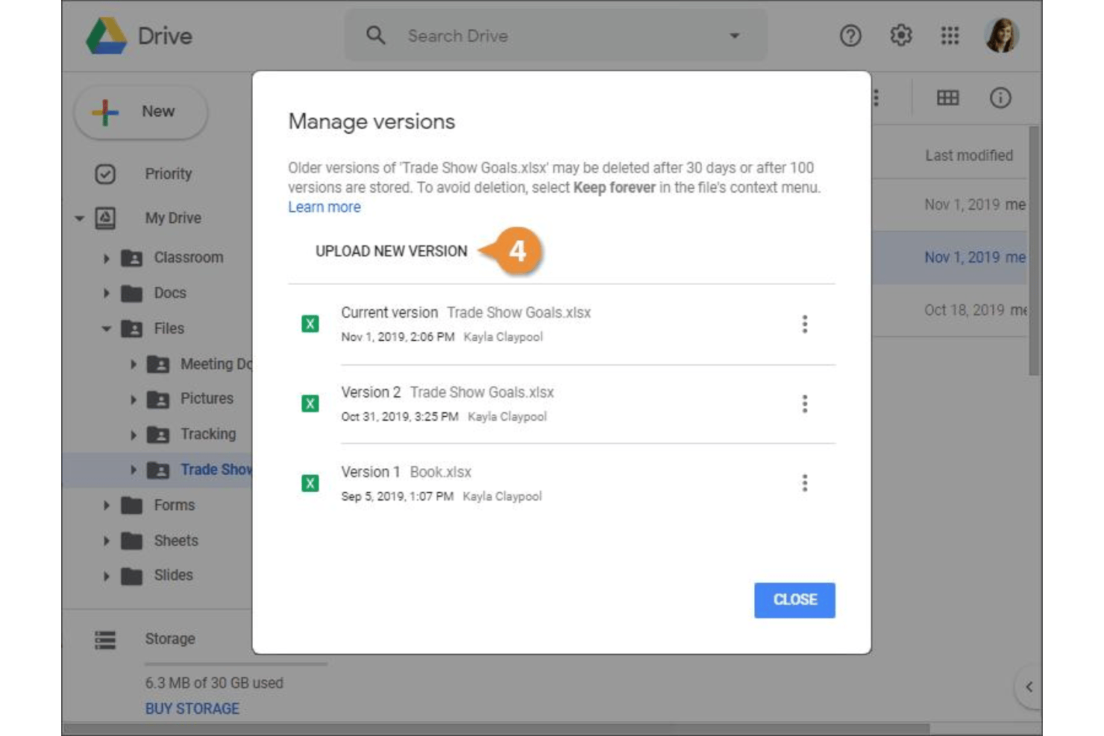
Task: Select the Trade Show folder
Action: pyautogui.click(x=216, y=470)
